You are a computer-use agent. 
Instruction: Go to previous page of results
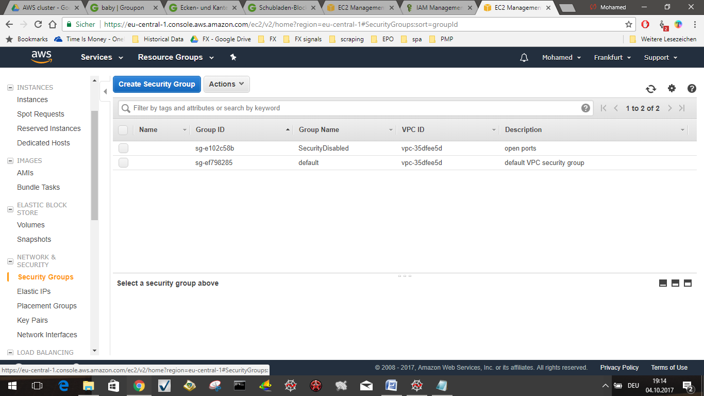[616, 108]
